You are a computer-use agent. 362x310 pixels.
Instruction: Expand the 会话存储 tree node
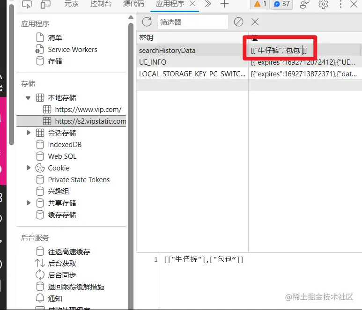[29, 133]
